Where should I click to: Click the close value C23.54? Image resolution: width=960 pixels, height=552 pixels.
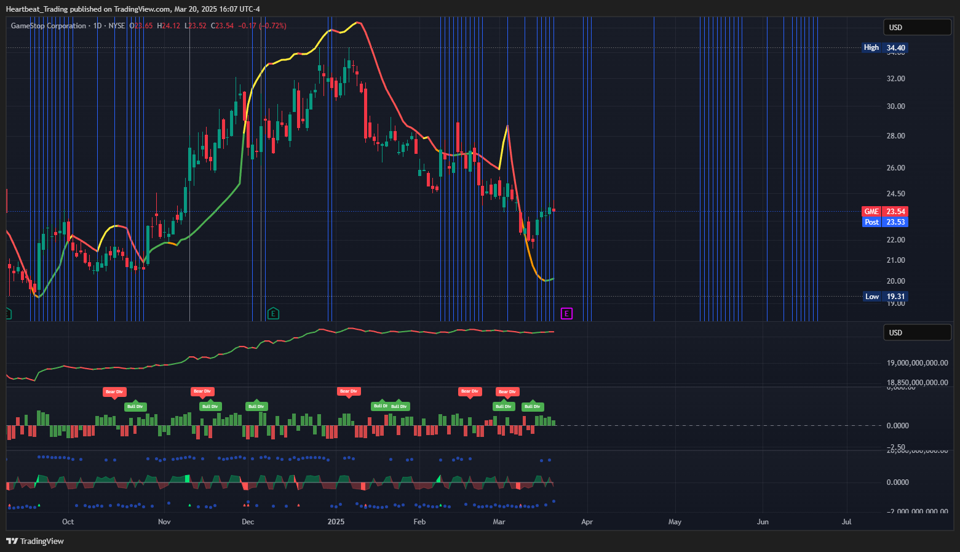[222, 26]
